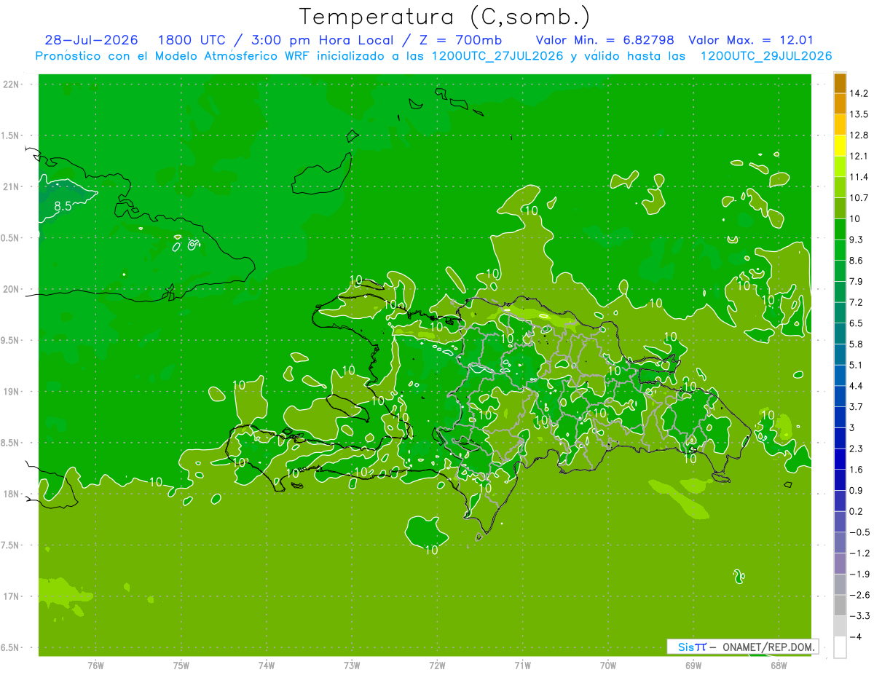
Task: Pick the dark orange swatch above 14.2
Action: coord(840,83)
